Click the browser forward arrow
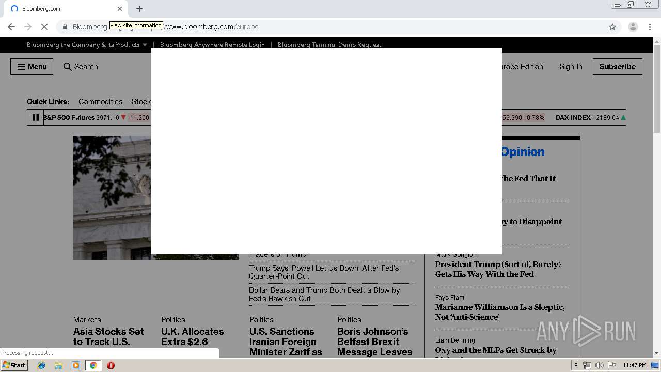This screenshot has height=372, width=661. [x=28, y=27]
